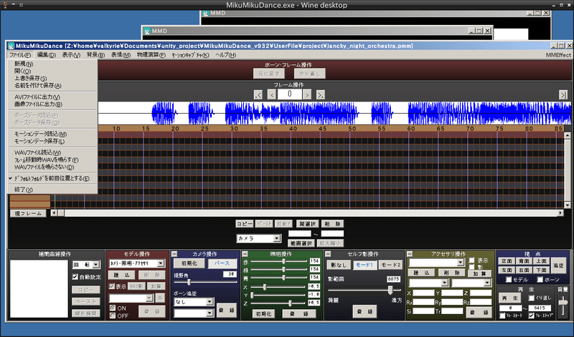The height and width of the screenshot is (337, 574).
Task: Open the カメラ・照明・アクセサリ model dropdown
Action: point(161,263)
